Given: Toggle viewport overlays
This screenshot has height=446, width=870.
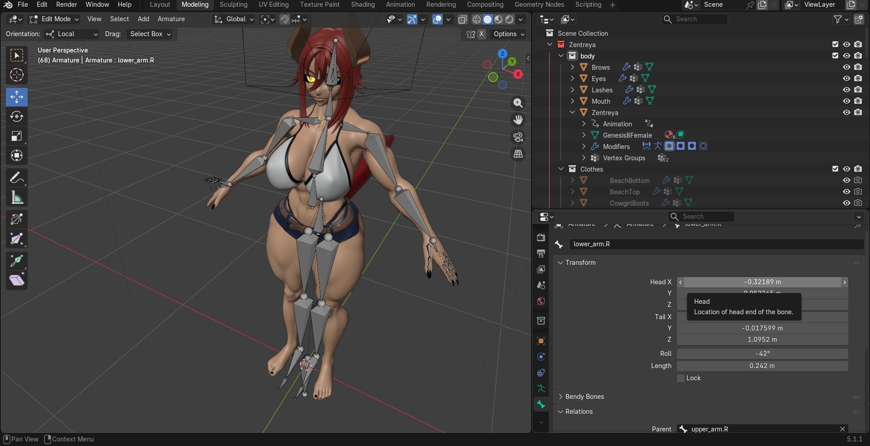Looking at the screenshot, I should tap(437, 19).
